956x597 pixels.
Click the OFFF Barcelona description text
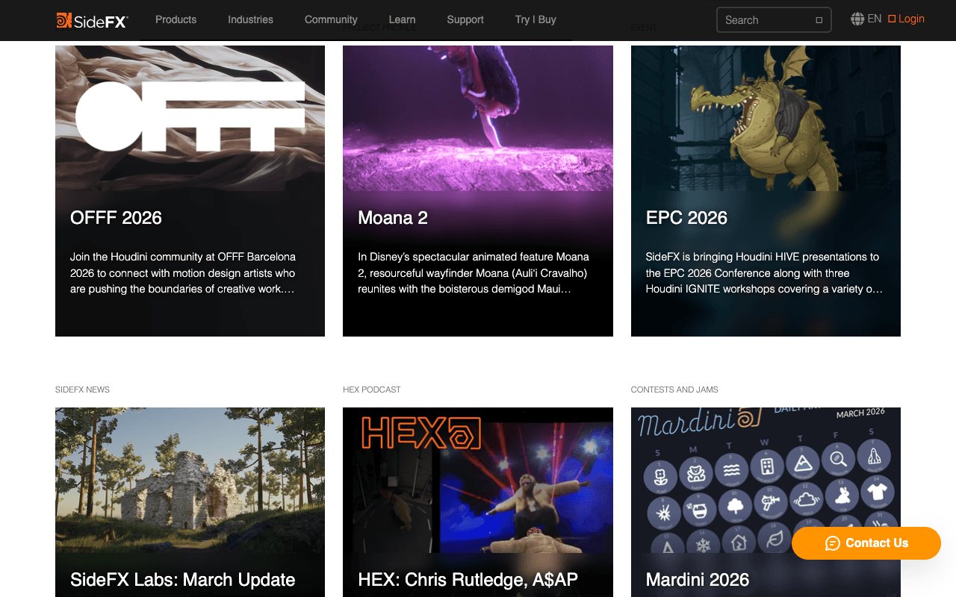pos(183,272)
